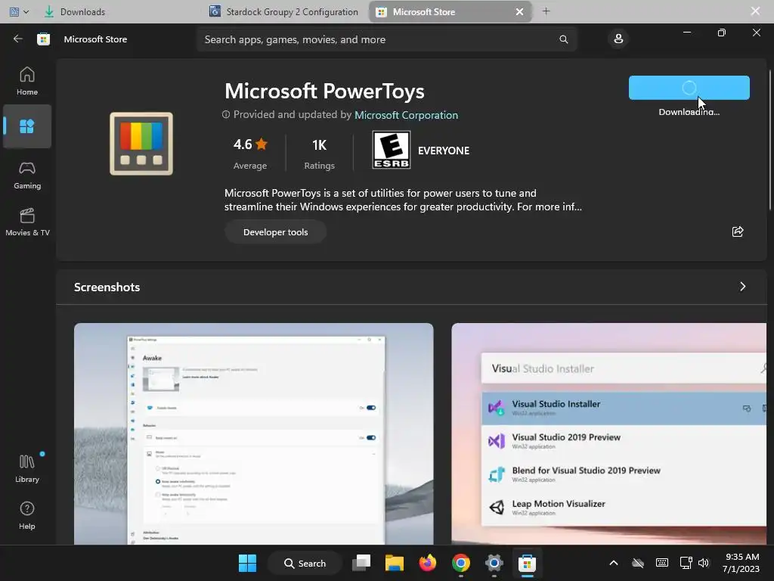Viewport: 774px width, 581px height.
Task: Click the touch keyboard tray icon
Action: point(662,563)
